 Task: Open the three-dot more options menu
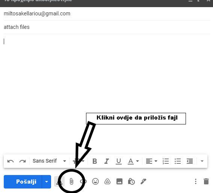[196, 181]
